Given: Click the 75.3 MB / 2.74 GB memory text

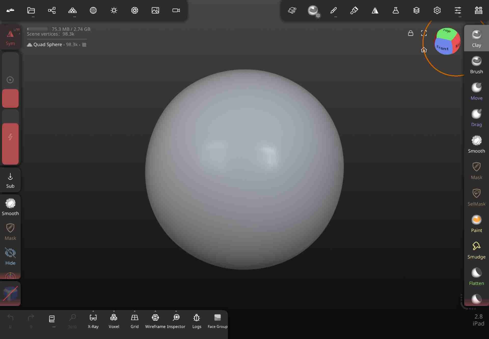Looking at the screenshot, I should point(71,29).
